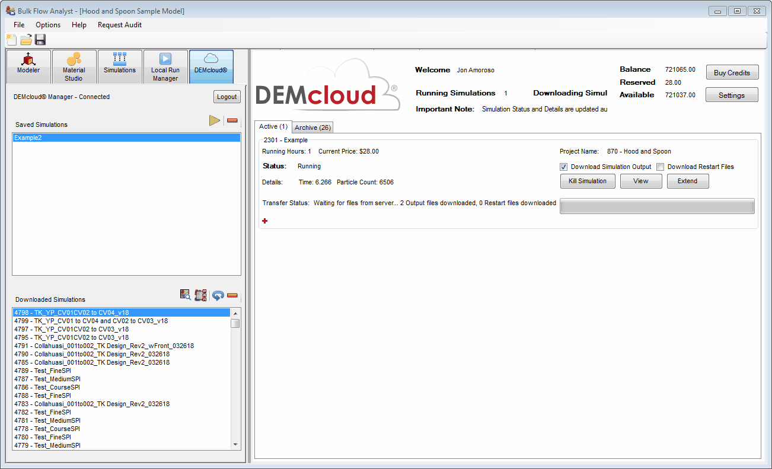Viewport: 772px width, 469px height.
Task: Select downloaded simulation 4797
Action: (122, 329)
